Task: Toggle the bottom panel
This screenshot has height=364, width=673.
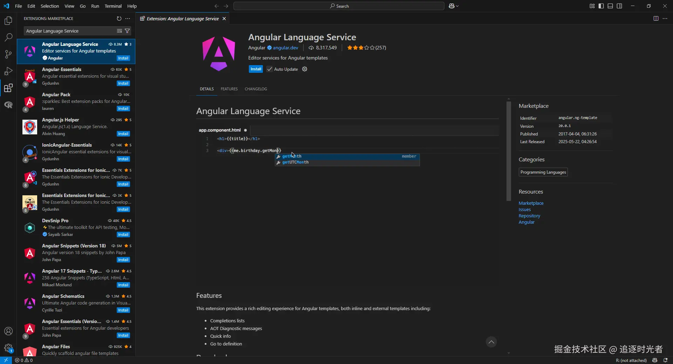Action: (x=610, y=6)
